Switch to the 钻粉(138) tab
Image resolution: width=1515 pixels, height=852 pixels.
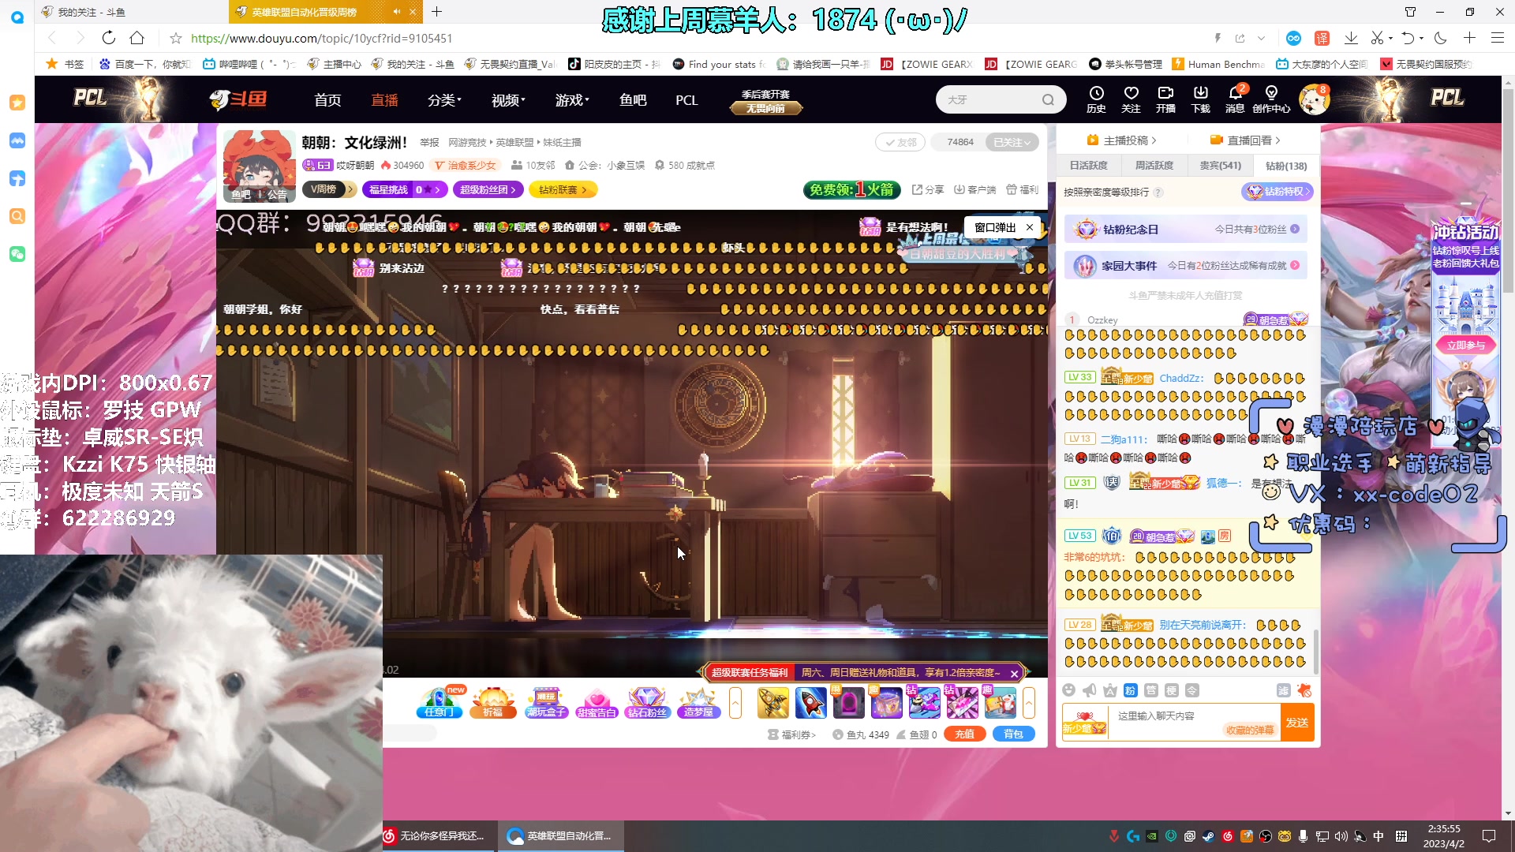tap(1286, 166)
